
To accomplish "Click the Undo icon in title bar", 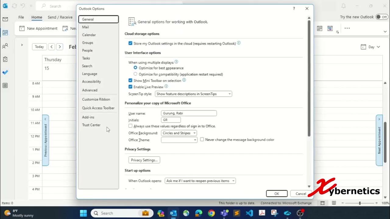I will (23, 6).
